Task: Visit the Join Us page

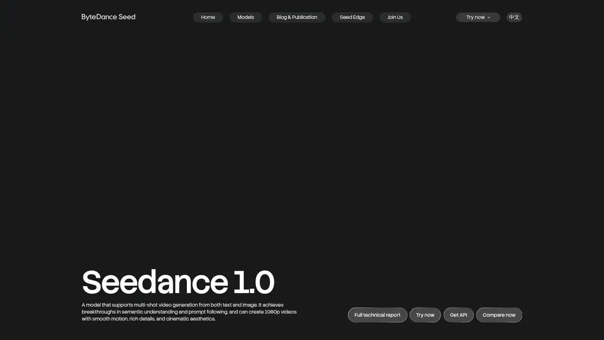Action: 395,17
